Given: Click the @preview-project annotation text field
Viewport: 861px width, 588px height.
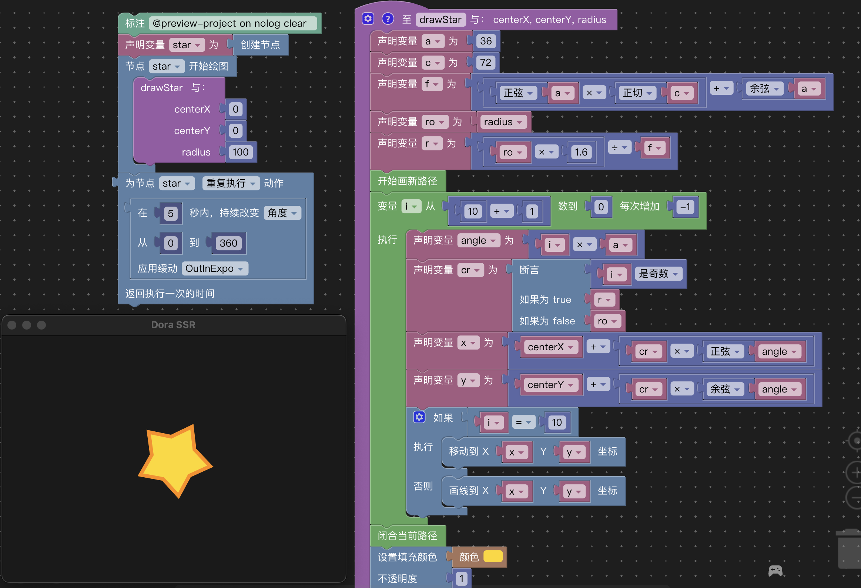Looking at the screenshot, I should 233,23.
